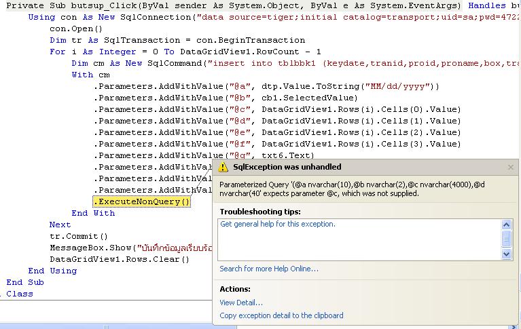Screen dimensions: 521x329
Task: Click the MessageBox.Show line
Action: click(x=131, y=248)
